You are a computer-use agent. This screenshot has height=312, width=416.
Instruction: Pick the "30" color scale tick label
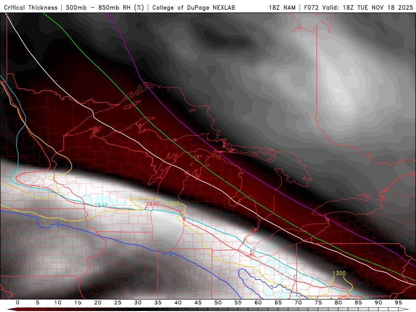(x=138, y=303)
